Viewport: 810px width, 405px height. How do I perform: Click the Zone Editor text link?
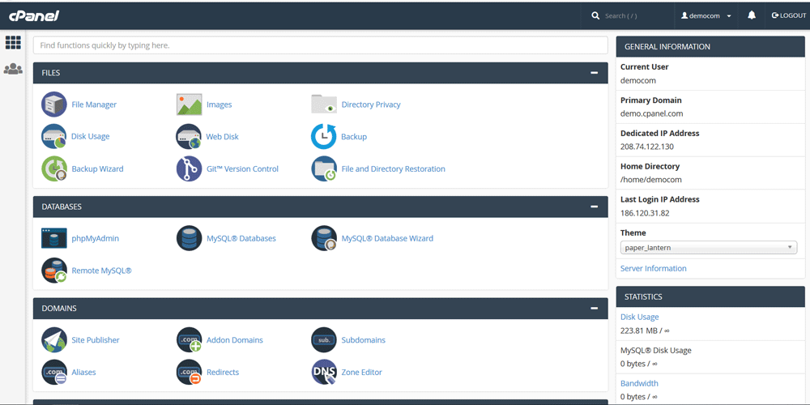pos(361,372)
